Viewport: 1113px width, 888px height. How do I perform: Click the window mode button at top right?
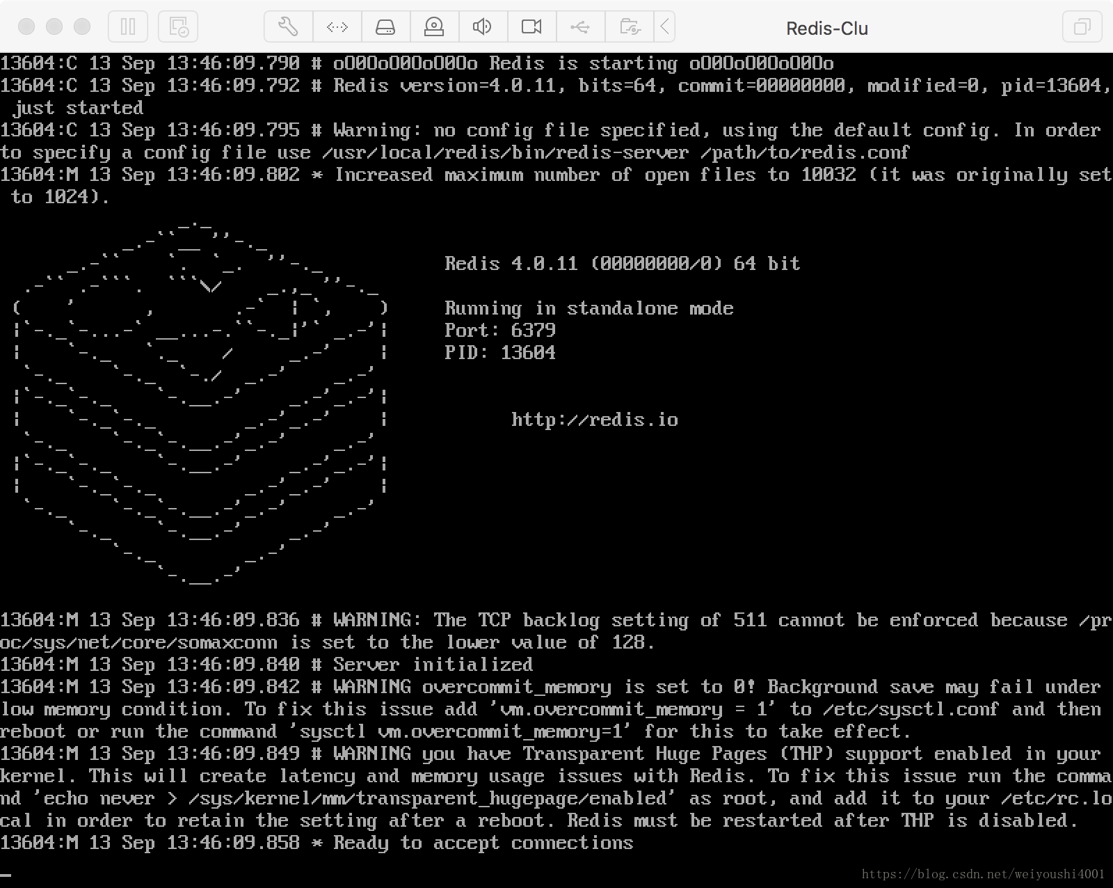1082,27
